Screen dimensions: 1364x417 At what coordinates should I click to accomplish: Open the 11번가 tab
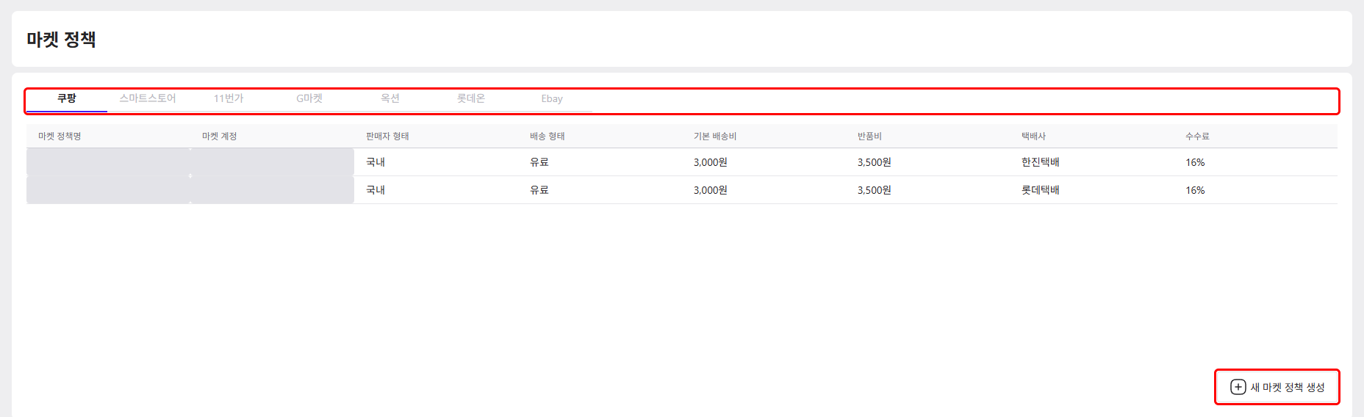coord(229,98)
